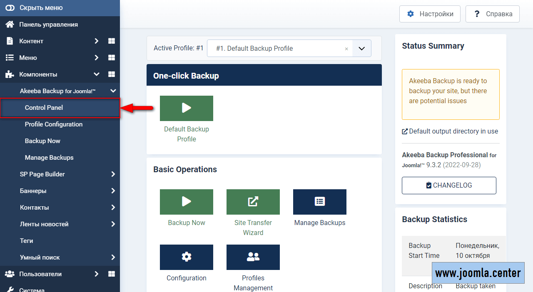This screenshot has width=533, height=292.
Task: Select Control Panel menu item
Action: pos(44,108)
